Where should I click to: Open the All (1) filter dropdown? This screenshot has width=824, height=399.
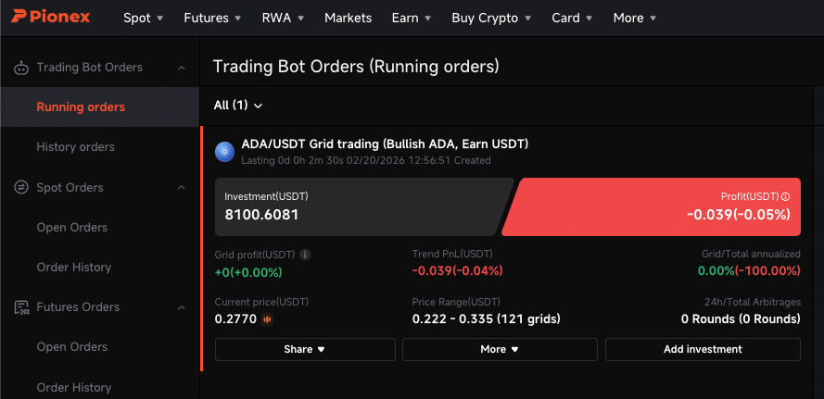238,106
